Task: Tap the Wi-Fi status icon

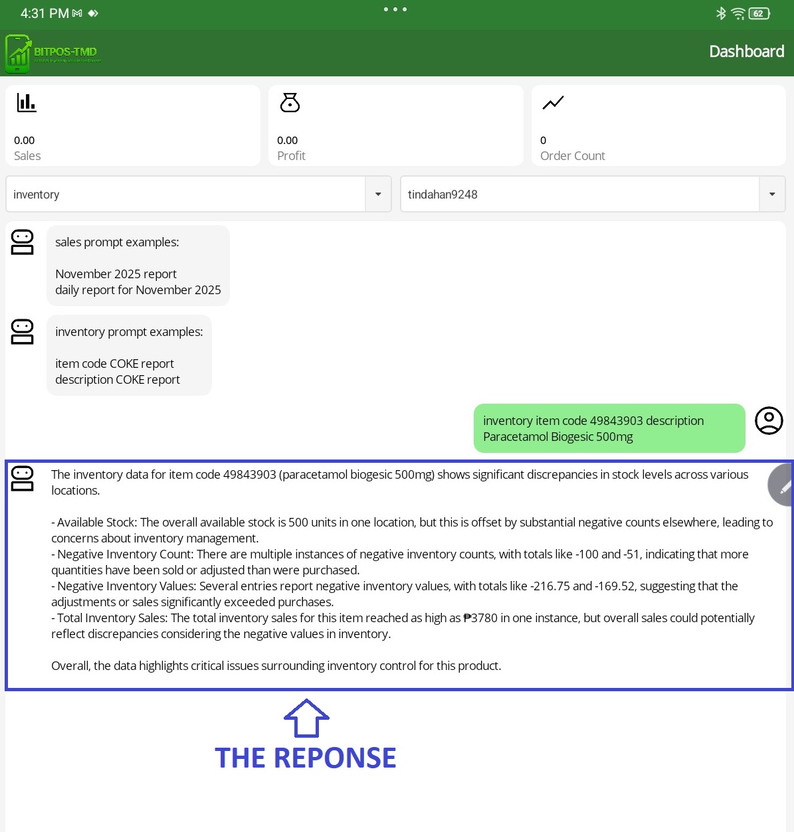Action: coord(738,13)
